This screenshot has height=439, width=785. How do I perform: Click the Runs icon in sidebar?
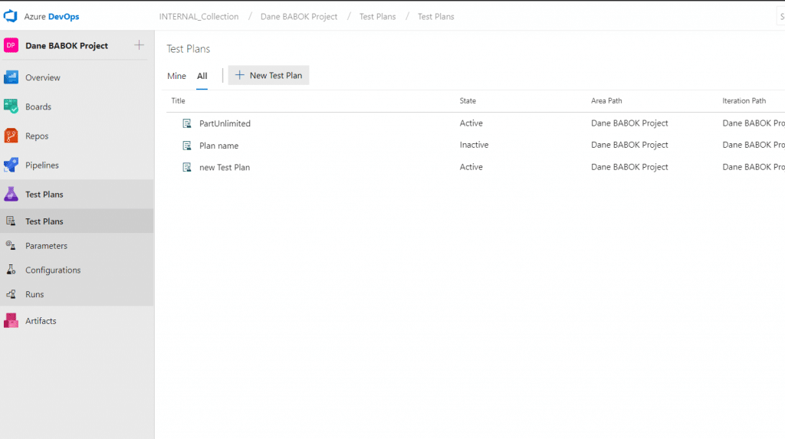[11, 294]
